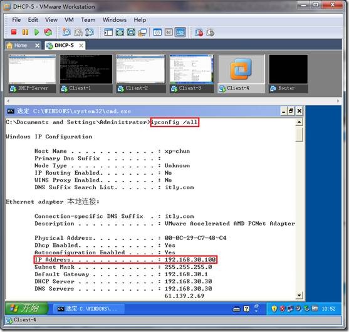
Task: Select the Client-1 VM thumbnail
Action: point(86,74)
